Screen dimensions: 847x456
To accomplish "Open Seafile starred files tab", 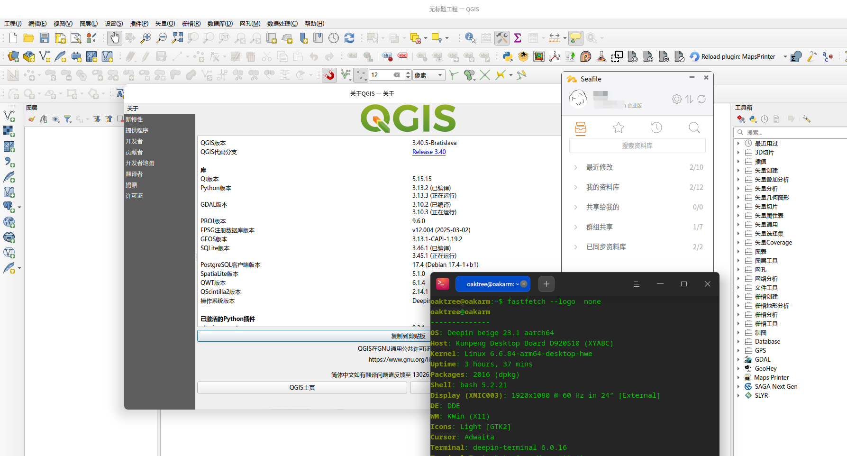I will [619, 128].
